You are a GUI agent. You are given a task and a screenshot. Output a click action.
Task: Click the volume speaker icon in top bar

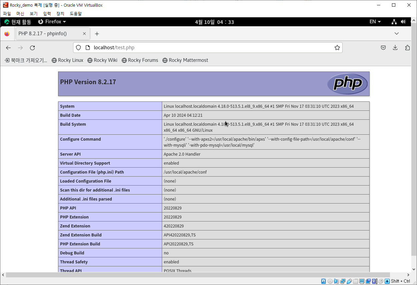(x=403, y=22)
